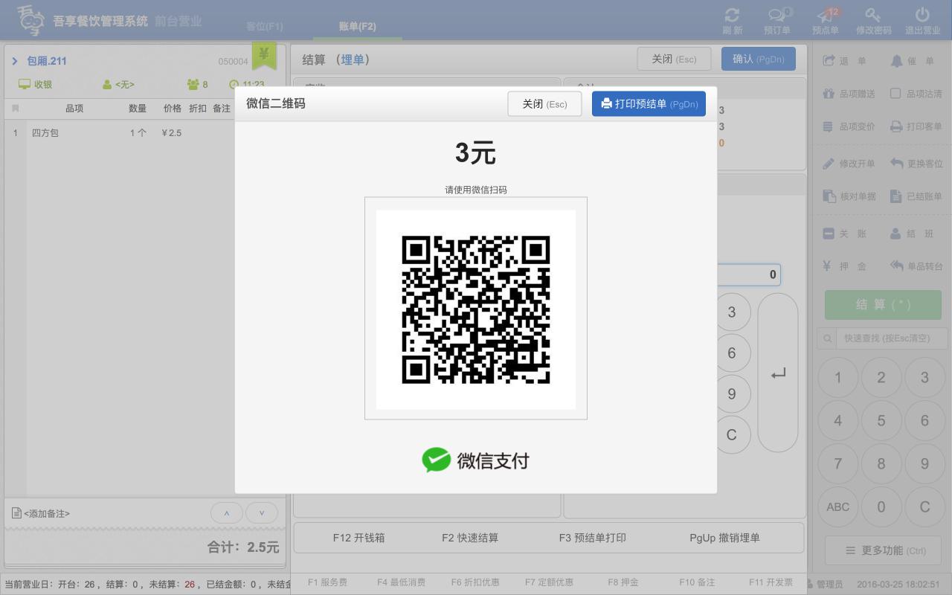Click the WeChat payment QR code

pos(476,309)
